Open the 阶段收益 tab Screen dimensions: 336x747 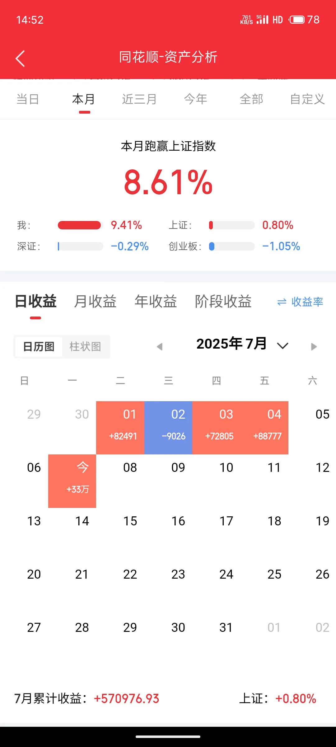coord(223,301)
